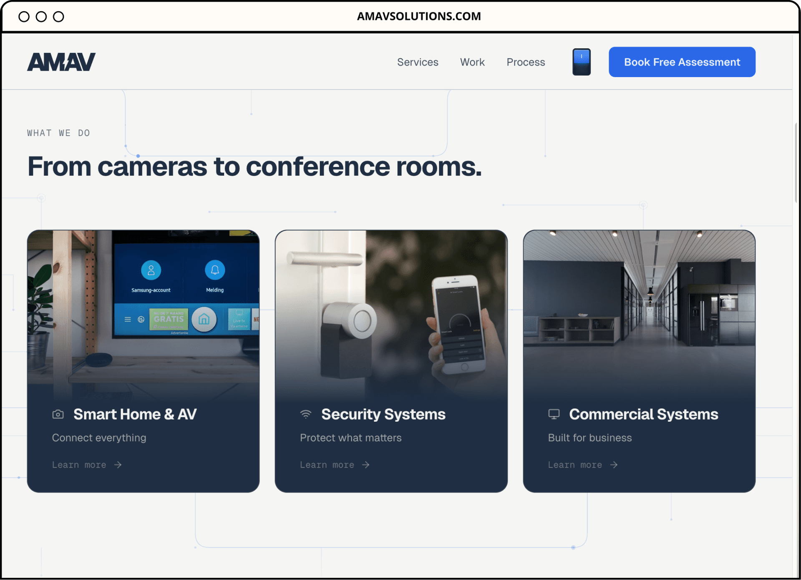Click the arrow after Security Systems Learn more

366,465
